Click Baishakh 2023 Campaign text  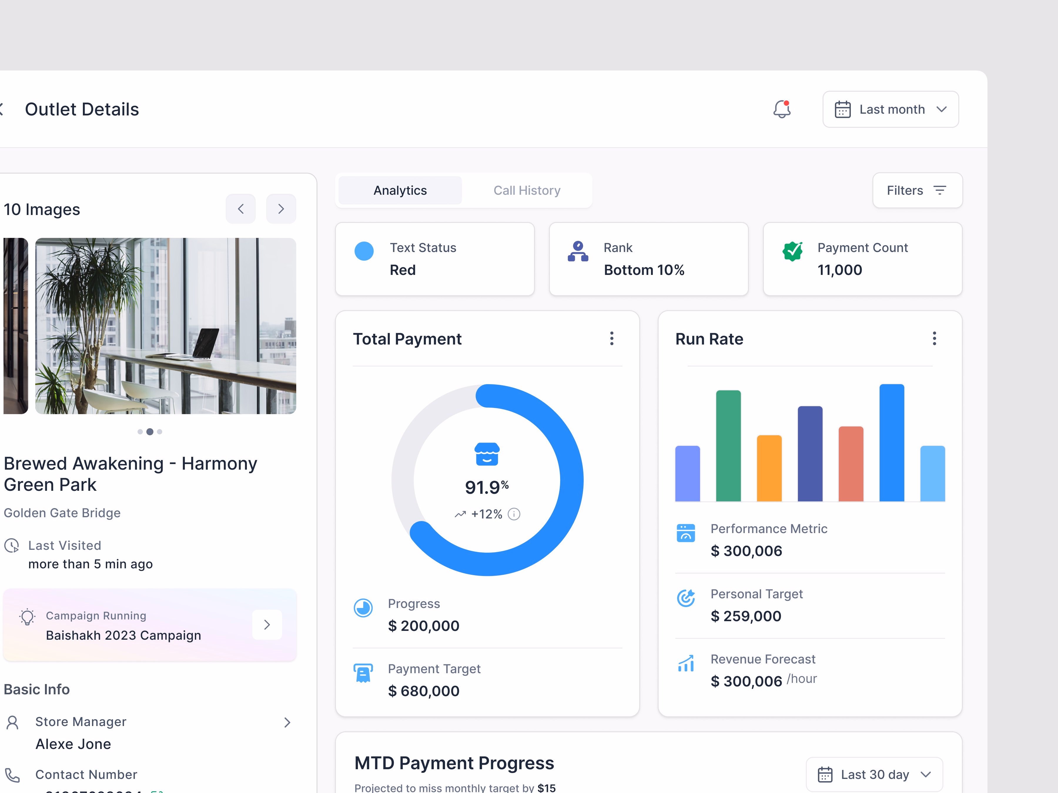[x=123, y=635]
